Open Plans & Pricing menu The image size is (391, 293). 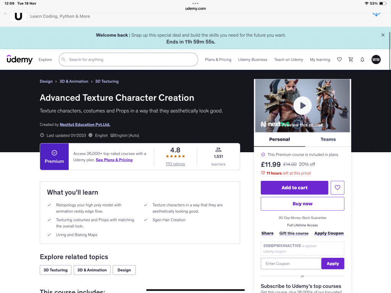click(218, 60)
